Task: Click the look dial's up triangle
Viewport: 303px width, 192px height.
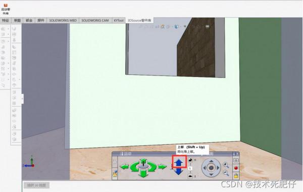Action: click(211, 161)
